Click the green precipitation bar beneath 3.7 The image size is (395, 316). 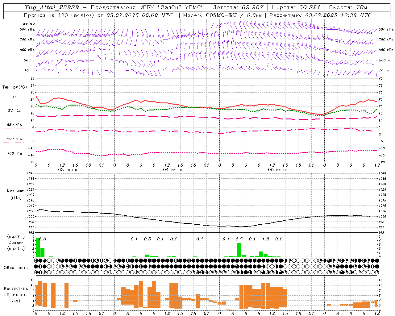pyautogui.click(x=239, y=250)
